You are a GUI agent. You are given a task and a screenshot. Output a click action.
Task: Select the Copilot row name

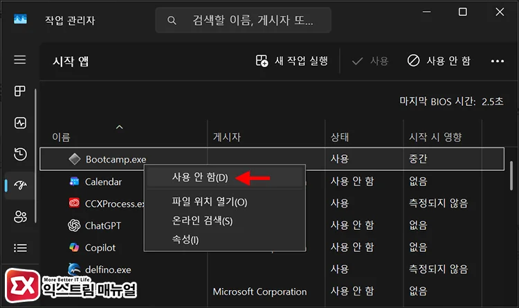point(100,247)
